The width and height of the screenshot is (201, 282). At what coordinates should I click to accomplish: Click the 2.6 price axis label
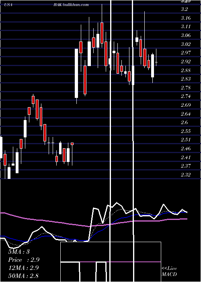click(184, 122)
